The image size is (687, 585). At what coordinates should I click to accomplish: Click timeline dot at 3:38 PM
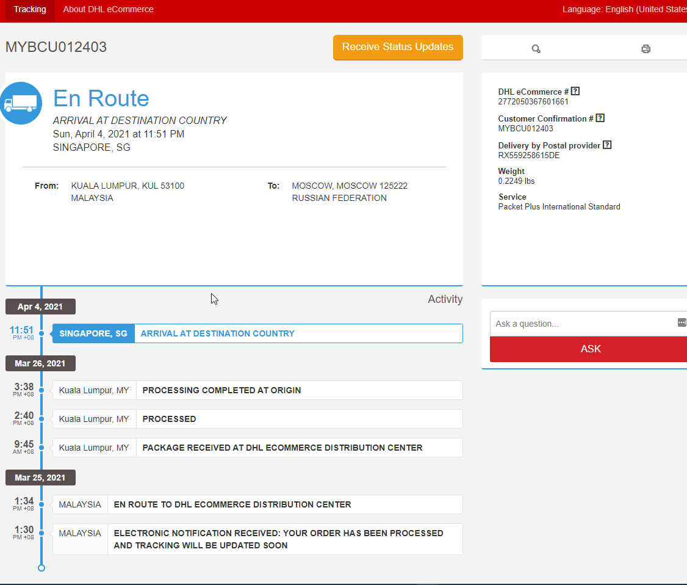(x=41, y=390)
